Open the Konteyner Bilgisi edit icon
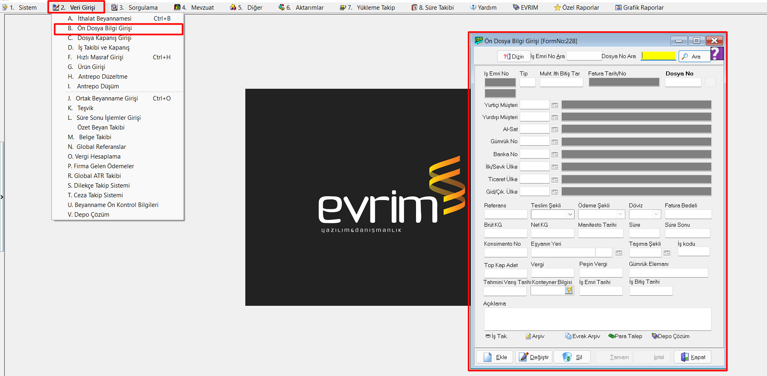Image resolution: width=767 pixels, height=376 pixels. pos(569,290)
